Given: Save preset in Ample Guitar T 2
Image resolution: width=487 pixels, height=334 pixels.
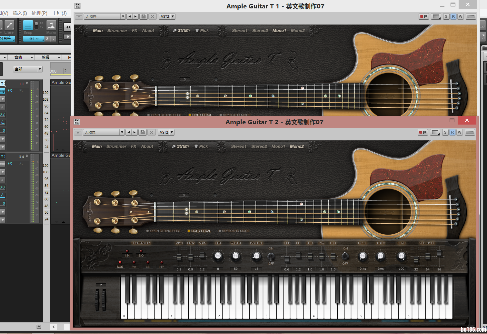Looking at the screenshot, I should coord(143,132).
